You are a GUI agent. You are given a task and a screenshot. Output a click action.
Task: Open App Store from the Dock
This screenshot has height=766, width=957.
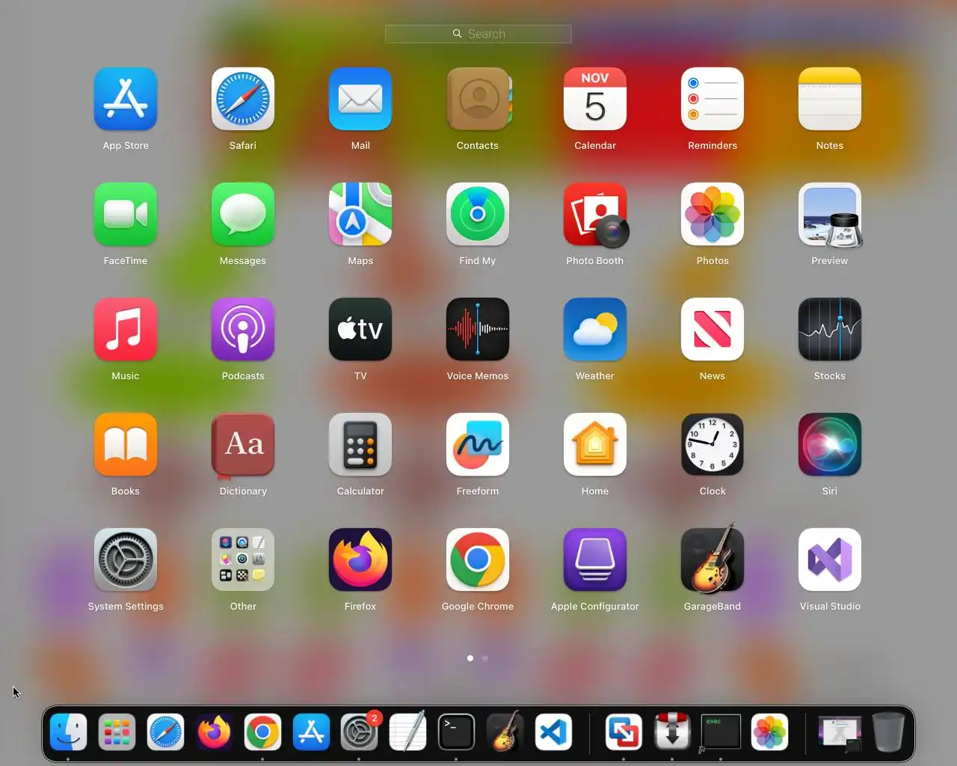(311, 732)
